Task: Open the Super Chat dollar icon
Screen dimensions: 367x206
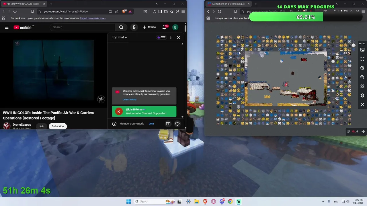Action: click(x=168, y=124)
